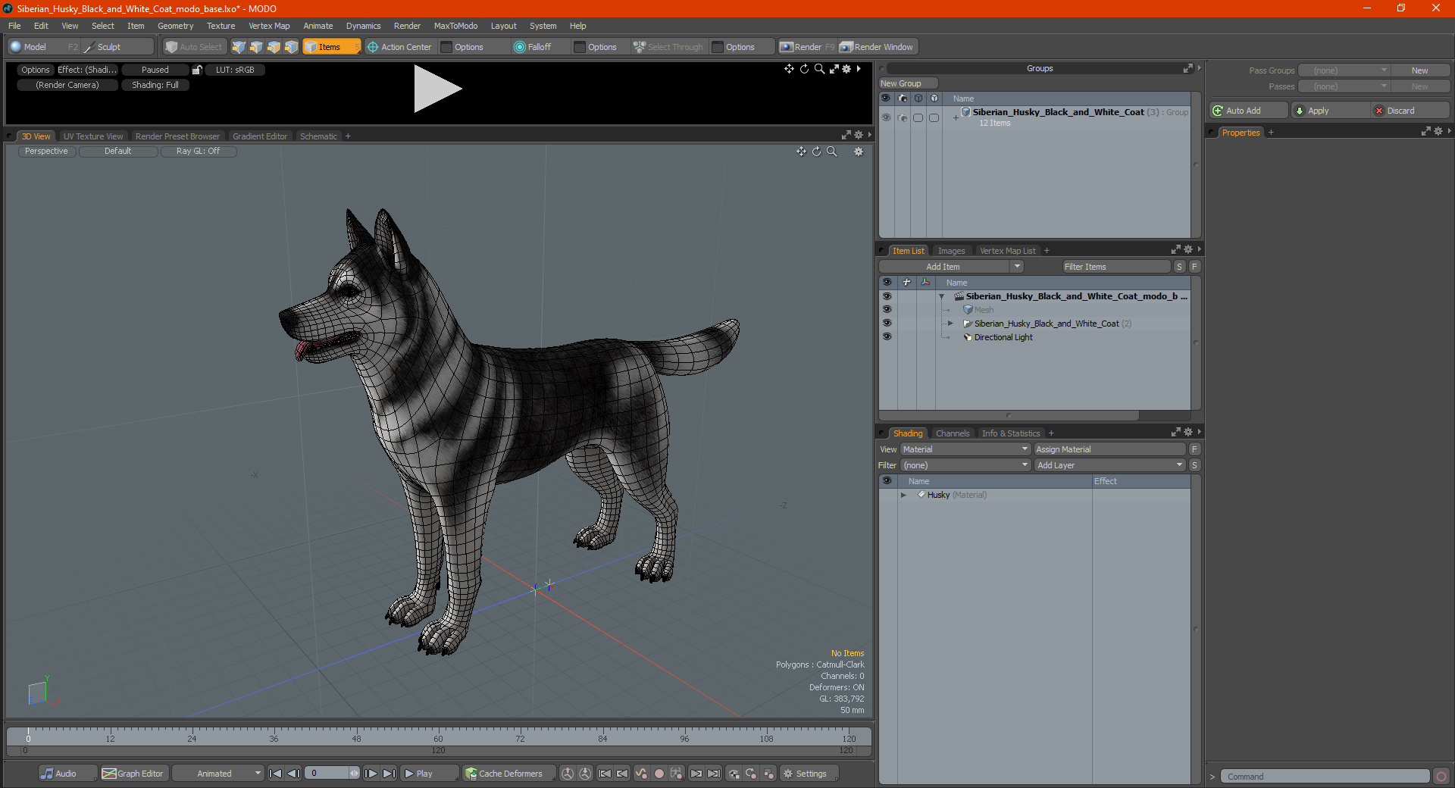The width and height of the screenshot is (1455, 788).
Task: Toggle Ray GL Off button
Action: (199, 152)
